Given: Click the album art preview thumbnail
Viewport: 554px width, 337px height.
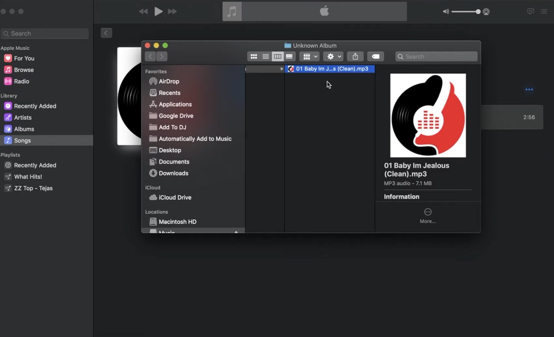Looking at the screenshot, I should [x=428, y=115].
